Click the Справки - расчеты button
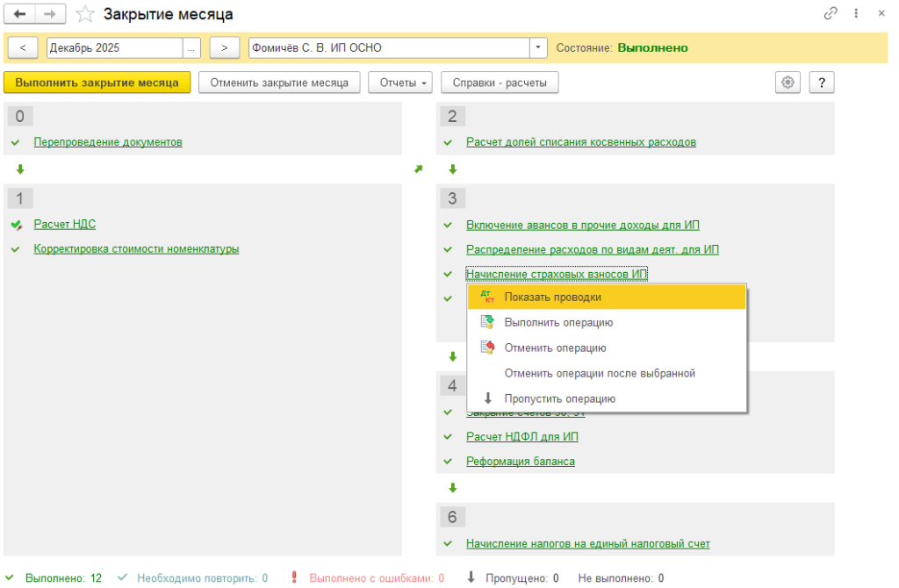Viewport: 899px width, 588px height. (x=500, y=82)
